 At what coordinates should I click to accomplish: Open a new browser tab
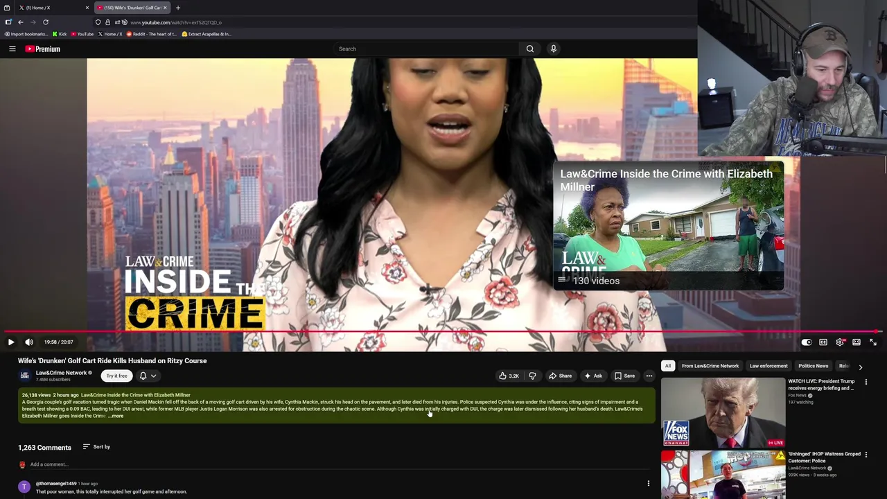pyautogui.click(x=178, y=8)
